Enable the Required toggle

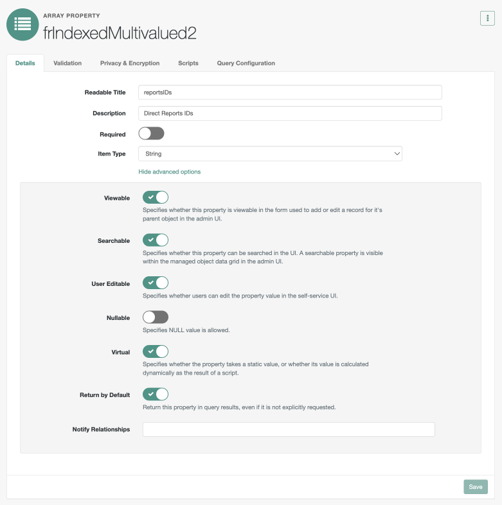pyautogui.click(x=152, y=134)
